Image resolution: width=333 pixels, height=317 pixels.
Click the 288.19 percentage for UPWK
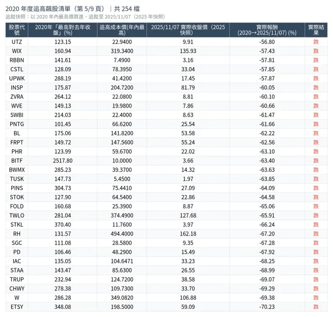63,79
